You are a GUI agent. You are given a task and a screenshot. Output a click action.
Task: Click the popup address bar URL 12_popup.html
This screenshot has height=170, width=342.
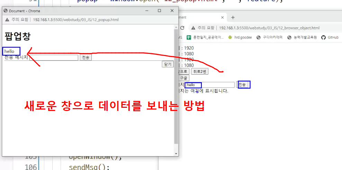coord(76,20)
